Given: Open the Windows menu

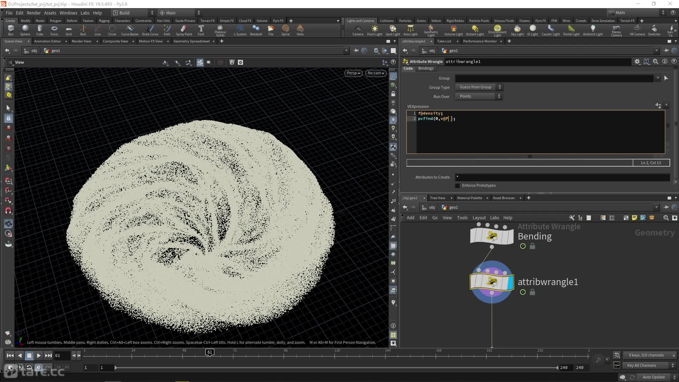Looking at the screenshot, I should click(x=68, y=13).
